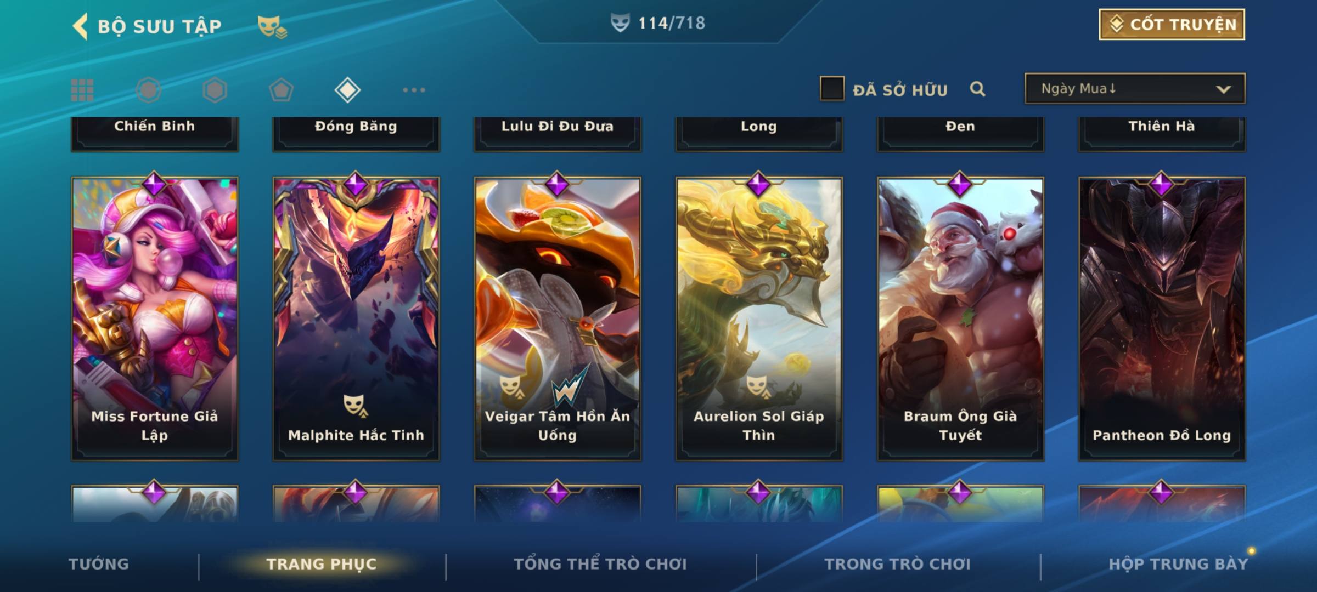This screenshot has height=592, width=1317.
Task: Select the pentagon rarity filter icon
Action: click(x=281, y=90)
